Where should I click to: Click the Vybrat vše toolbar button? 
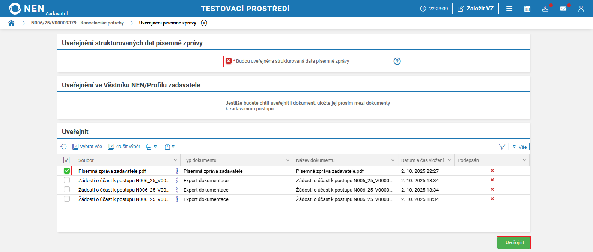(x=87, y=147)
